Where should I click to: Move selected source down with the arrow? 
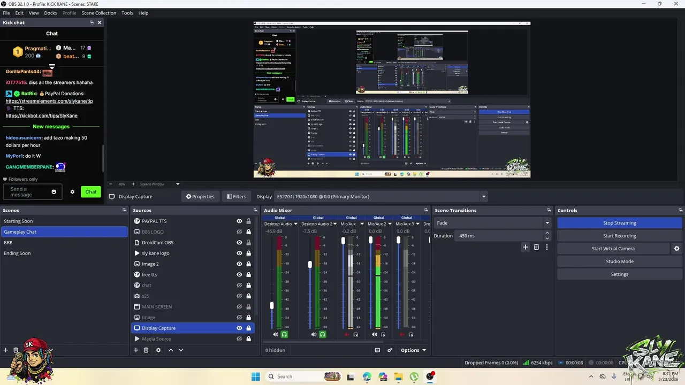(x=181, y=350)
